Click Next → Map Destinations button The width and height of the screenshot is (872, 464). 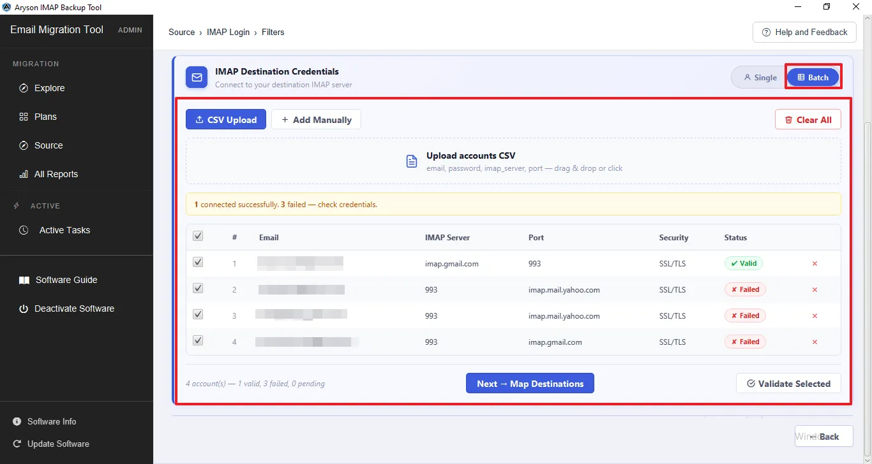530,383
